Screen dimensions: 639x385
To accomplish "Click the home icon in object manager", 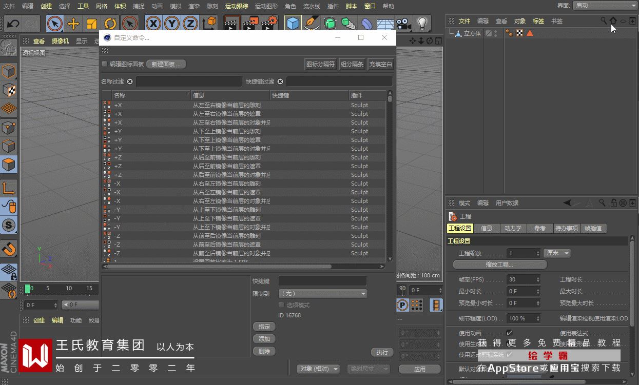I will [x=613, y=21].
